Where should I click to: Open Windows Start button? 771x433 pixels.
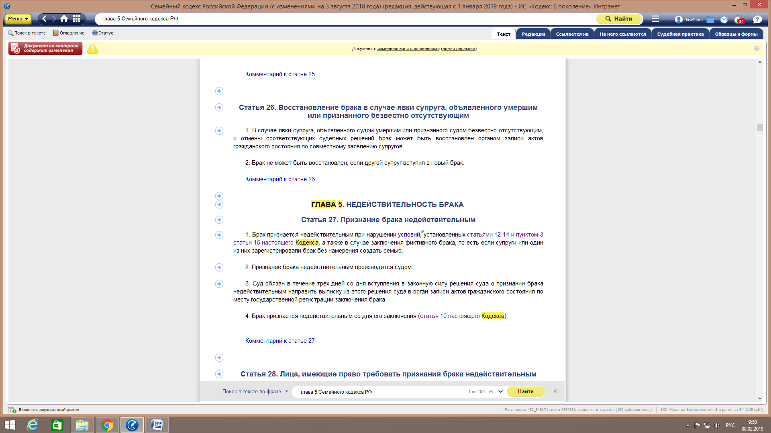(10, 425)
